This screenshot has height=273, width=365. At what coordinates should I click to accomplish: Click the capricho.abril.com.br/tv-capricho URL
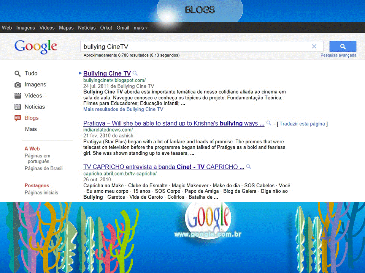coord(120,174)
